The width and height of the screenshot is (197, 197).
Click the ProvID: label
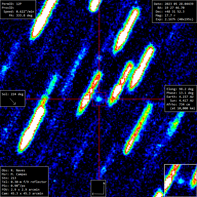click(x=8, y=8)
